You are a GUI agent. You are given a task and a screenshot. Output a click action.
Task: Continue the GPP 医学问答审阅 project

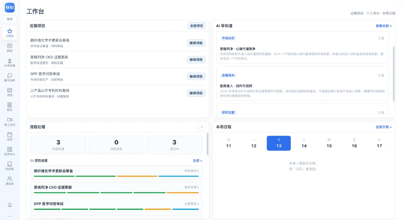click(x=196, y=76)
